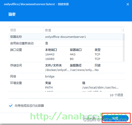This screenshot has height=125, width=132.
Task: Select the 环境变量 environment variables row
Action: 67,86
